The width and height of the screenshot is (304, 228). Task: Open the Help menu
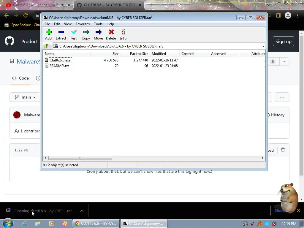[110, 24]
